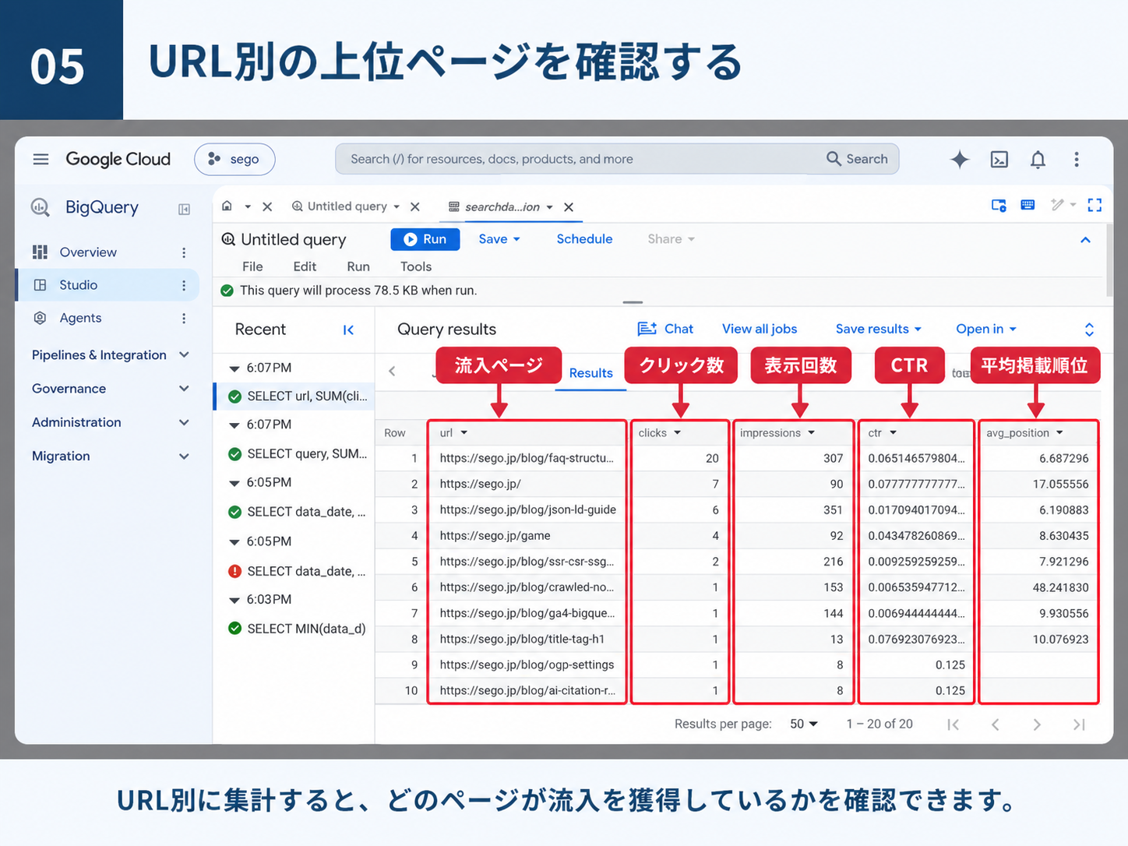Select the https://sego.jp/game url cell
The height and width of the screenshot is (846, 1128).
coord(495,536)
